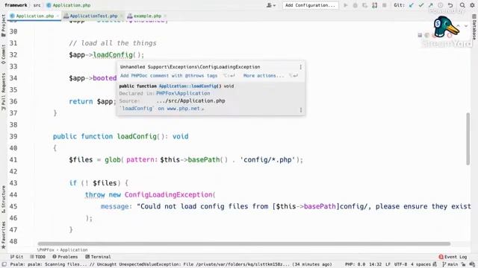The width and height of the screenshot is (478, 268).
Task: Click the Debug bug icon
Action: (x=356, y=5)
